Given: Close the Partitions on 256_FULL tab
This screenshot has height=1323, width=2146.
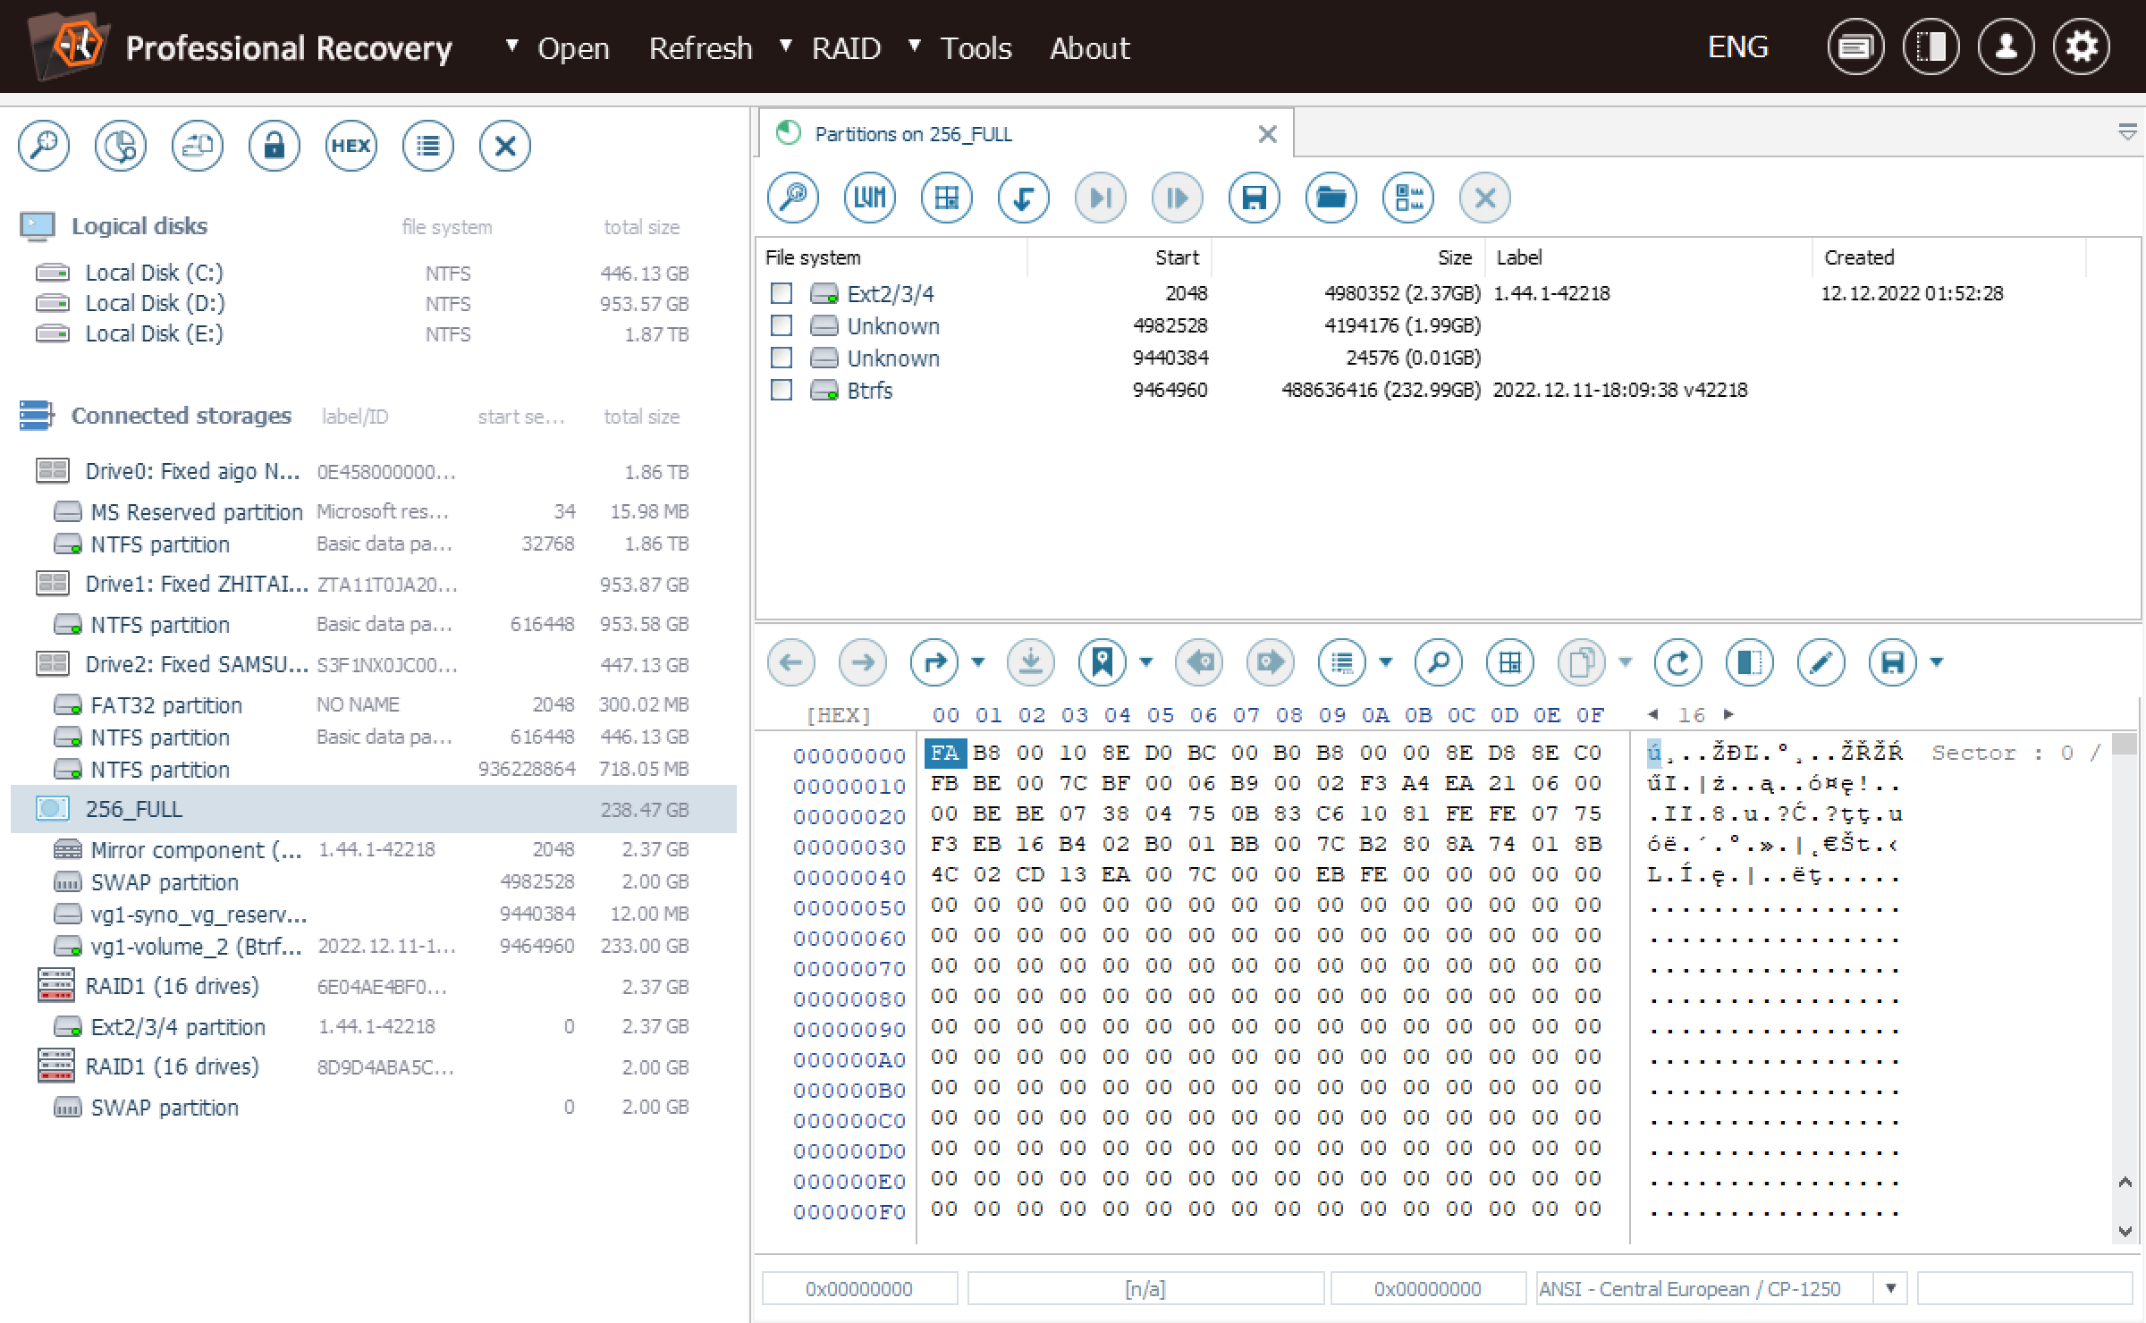Looking at the screenshot, I should tap(1267, 134).
